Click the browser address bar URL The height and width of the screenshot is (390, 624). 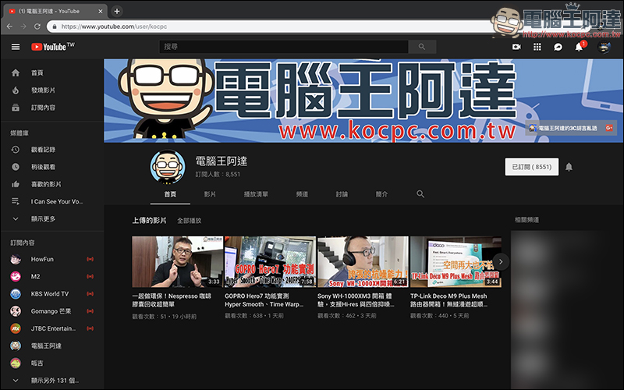coord(114,27)
